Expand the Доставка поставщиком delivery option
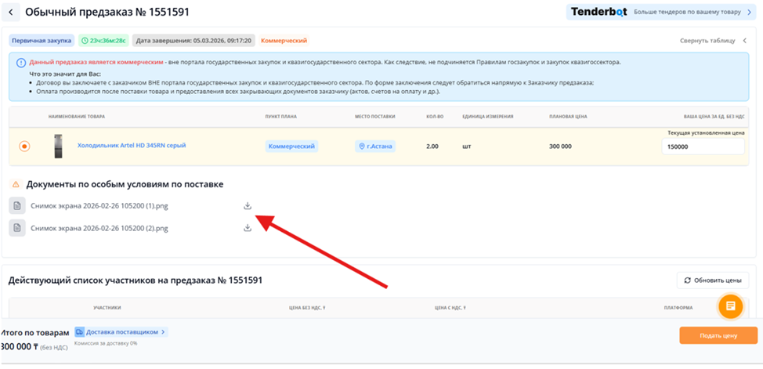This screenshot has height=369, width=763. [121, 332]
